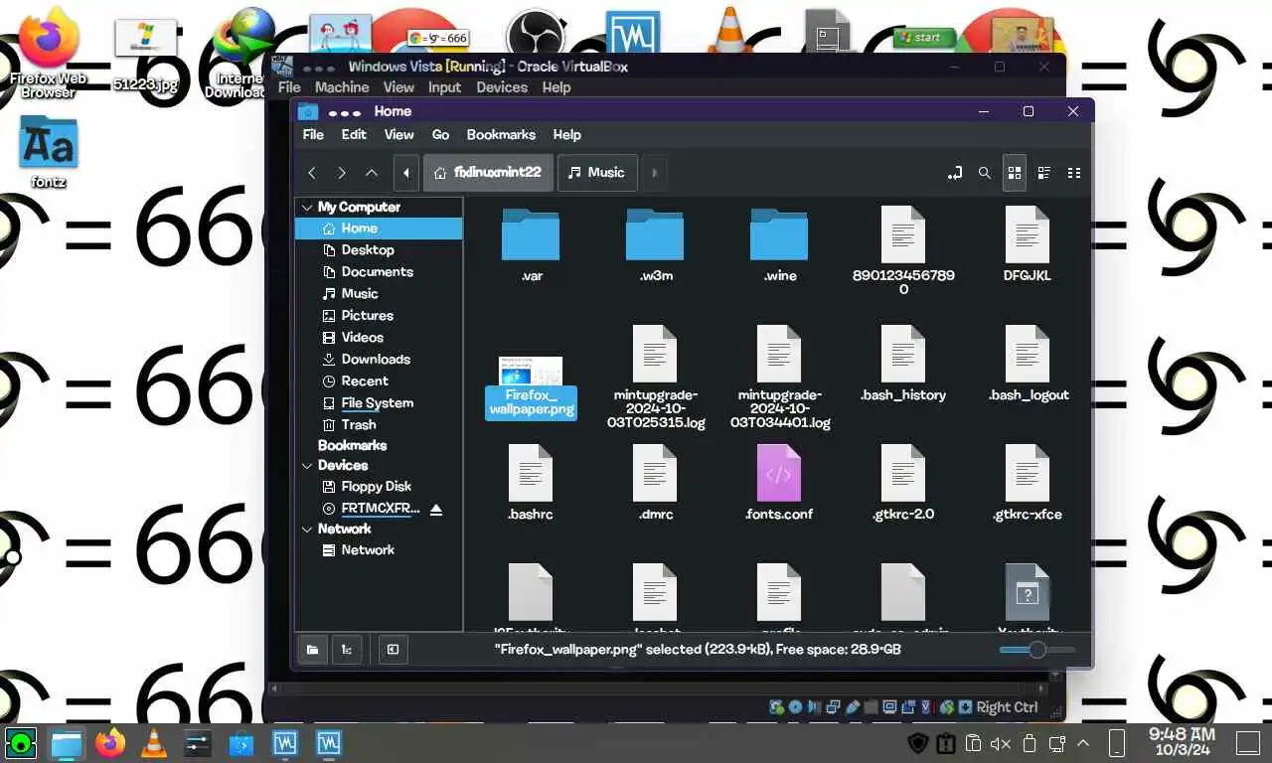The width and height of the screenshot is (1272, 763).
Task: Click the toggle location entry icon
Action: pos(955,173)
